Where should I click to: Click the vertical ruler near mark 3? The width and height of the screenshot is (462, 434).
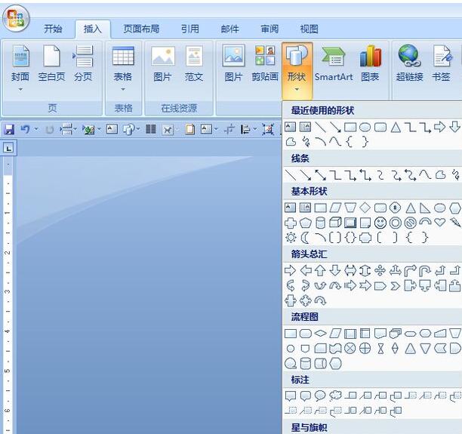point(8,291)
